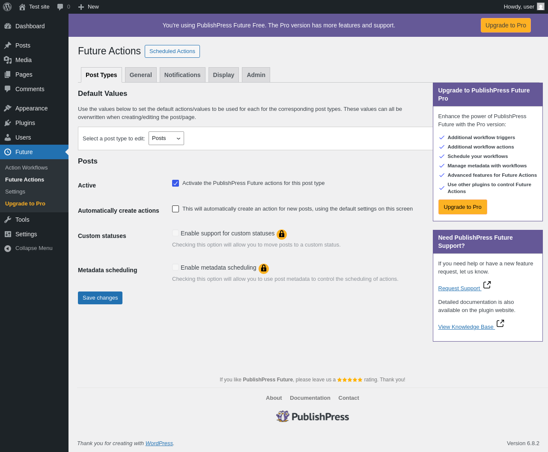This screenshot has height=452, width=548.
Task: Switch to the Display tab
Action: pos(223,75)
